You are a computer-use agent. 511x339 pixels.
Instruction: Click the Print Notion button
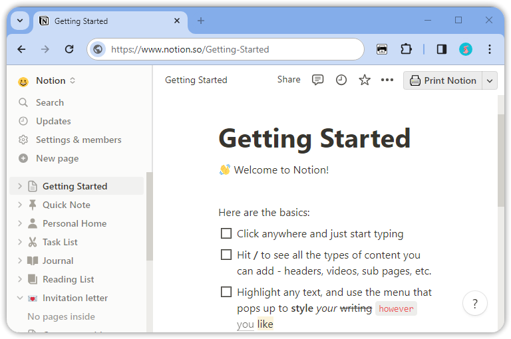(443, 80)
